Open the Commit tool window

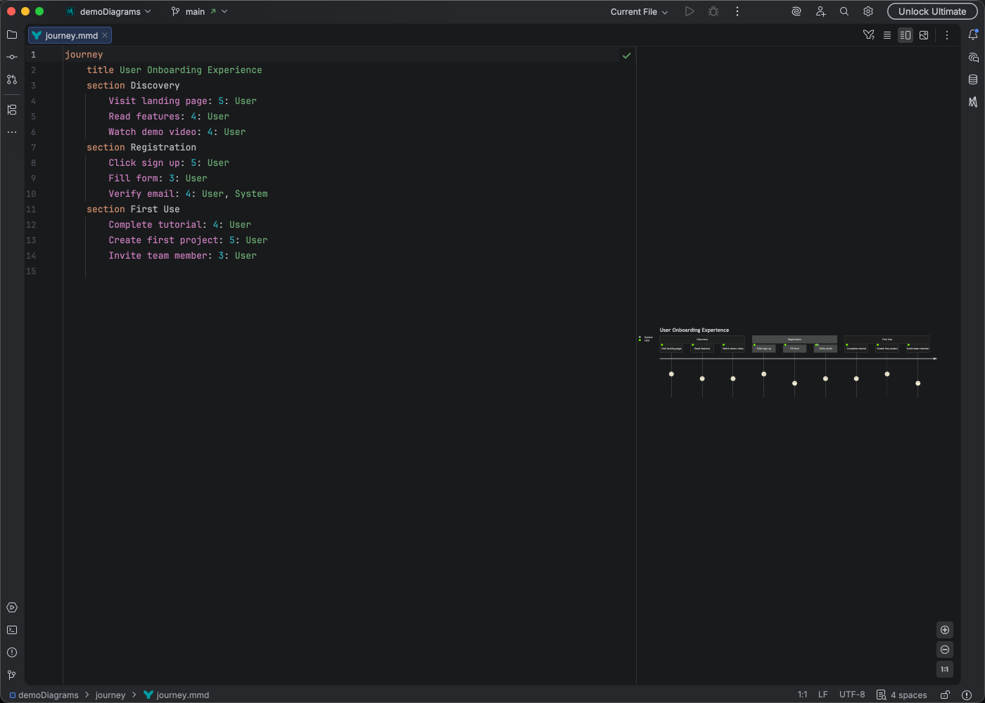click(x=11, y=57)
